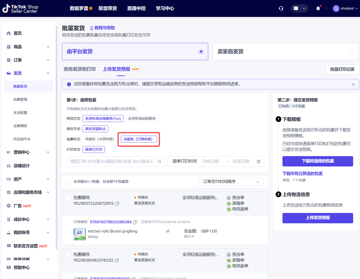Image resolution: width=360 pixels, height=279 pixels.
Task: Select 卖家自发货 radio option
Action: tap(352, 51)
